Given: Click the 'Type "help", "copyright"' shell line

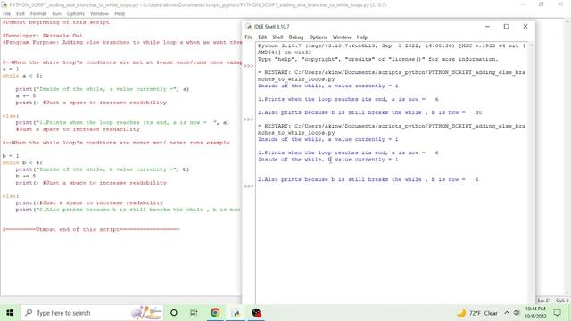Looking at the screenshot, I should [377, 59].
